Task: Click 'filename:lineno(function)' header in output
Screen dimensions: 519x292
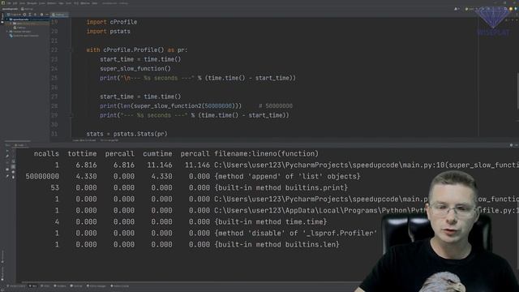Action: point(266,153)
